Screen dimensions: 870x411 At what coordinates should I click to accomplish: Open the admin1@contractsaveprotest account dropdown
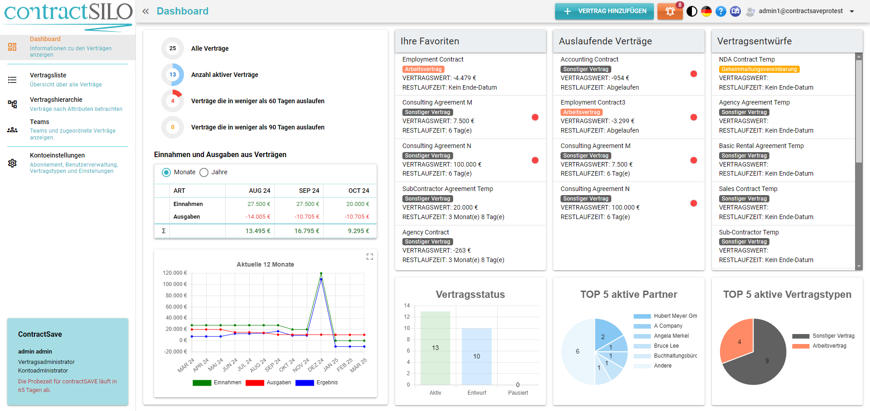[x=853, y=11]
